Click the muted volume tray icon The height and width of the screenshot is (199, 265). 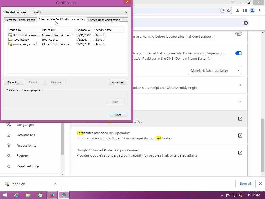coord(241,195)
